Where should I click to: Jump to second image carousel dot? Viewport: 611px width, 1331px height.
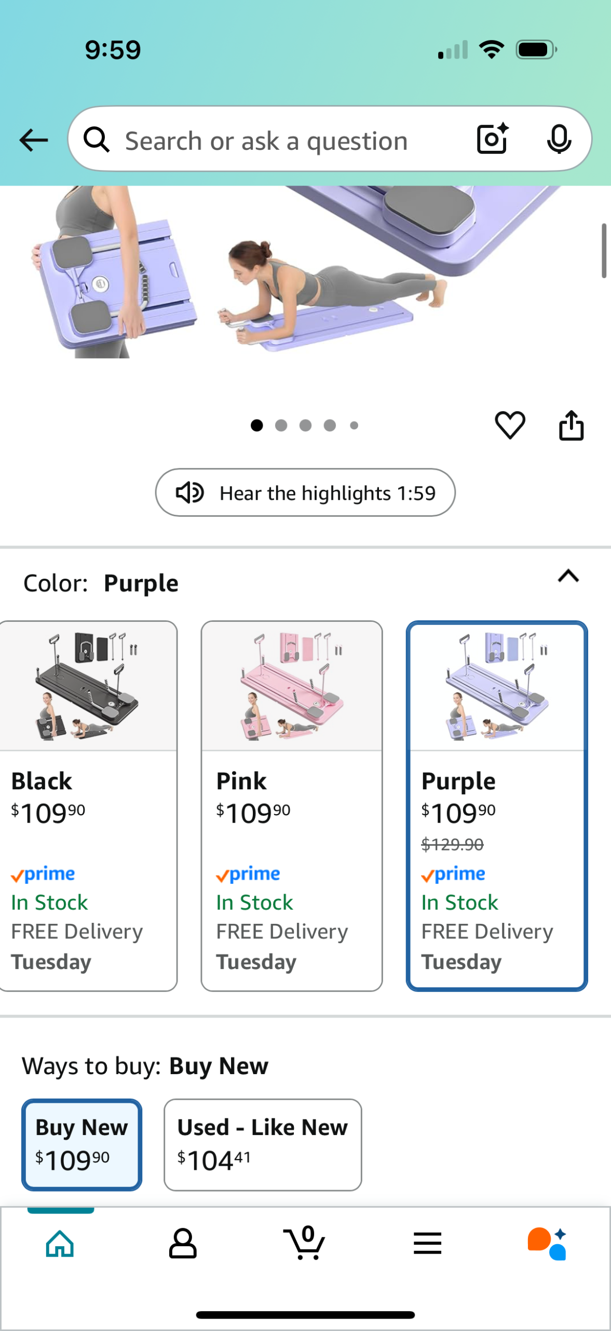[x=281, y=425]
